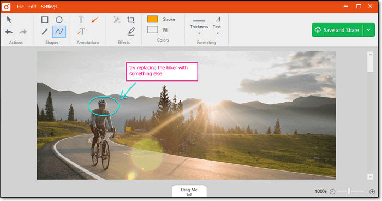Open the Edit menu

coord(32,7)
